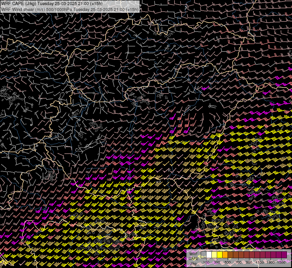
Task: Click the 'WRF Wind shear (m/s) 500/1000hPa' title line
Action: coord(70,10)
